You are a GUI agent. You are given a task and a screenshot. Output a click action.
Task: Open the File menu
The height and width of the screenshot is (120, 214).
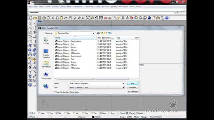tap(30, 7)
